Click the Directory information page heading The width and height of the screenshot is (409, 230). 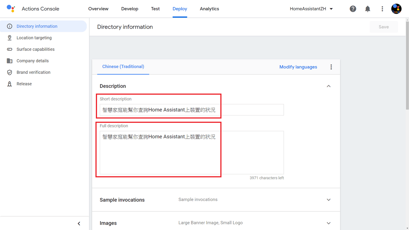pos(125,27)
